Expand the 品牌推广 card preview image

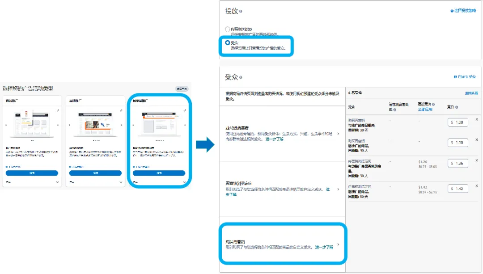tap(121, 110)
